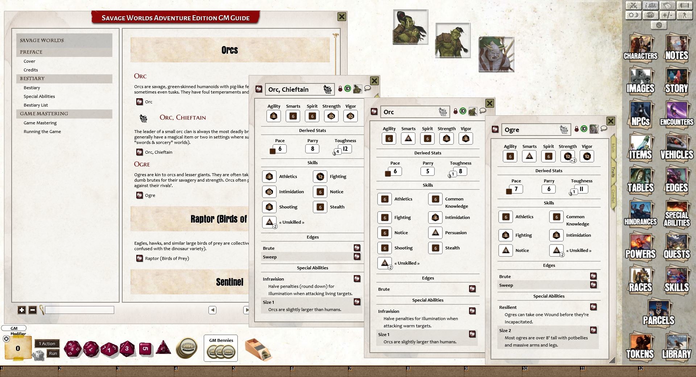Toggle ID visibility on the Orc sheet
This screenshot has width=696, height=377.
coord(462,112)
